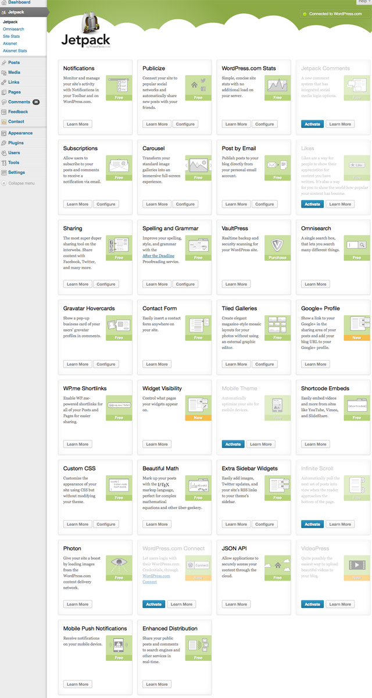Viewport: 372px width, 698px height.
Task: Learn more about Enhanced Distribution
Action: [157, 684]
